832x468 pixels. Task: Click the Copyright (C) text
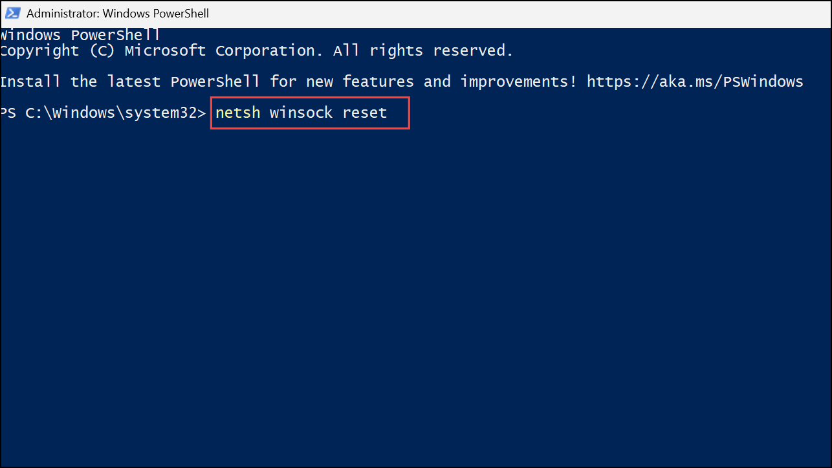click(x=58, y=50)
